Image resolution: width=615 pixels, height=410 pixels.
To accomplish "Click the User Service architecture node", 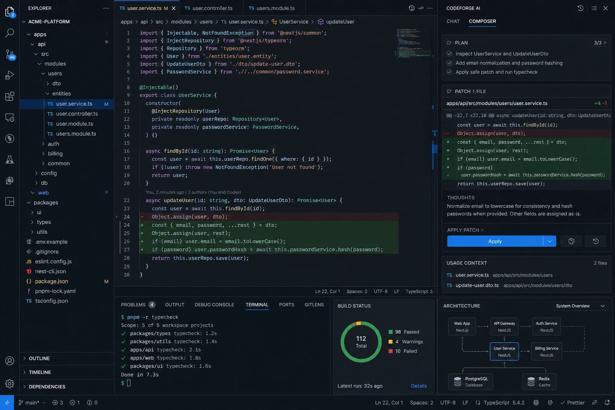I will tap(504, 352).
